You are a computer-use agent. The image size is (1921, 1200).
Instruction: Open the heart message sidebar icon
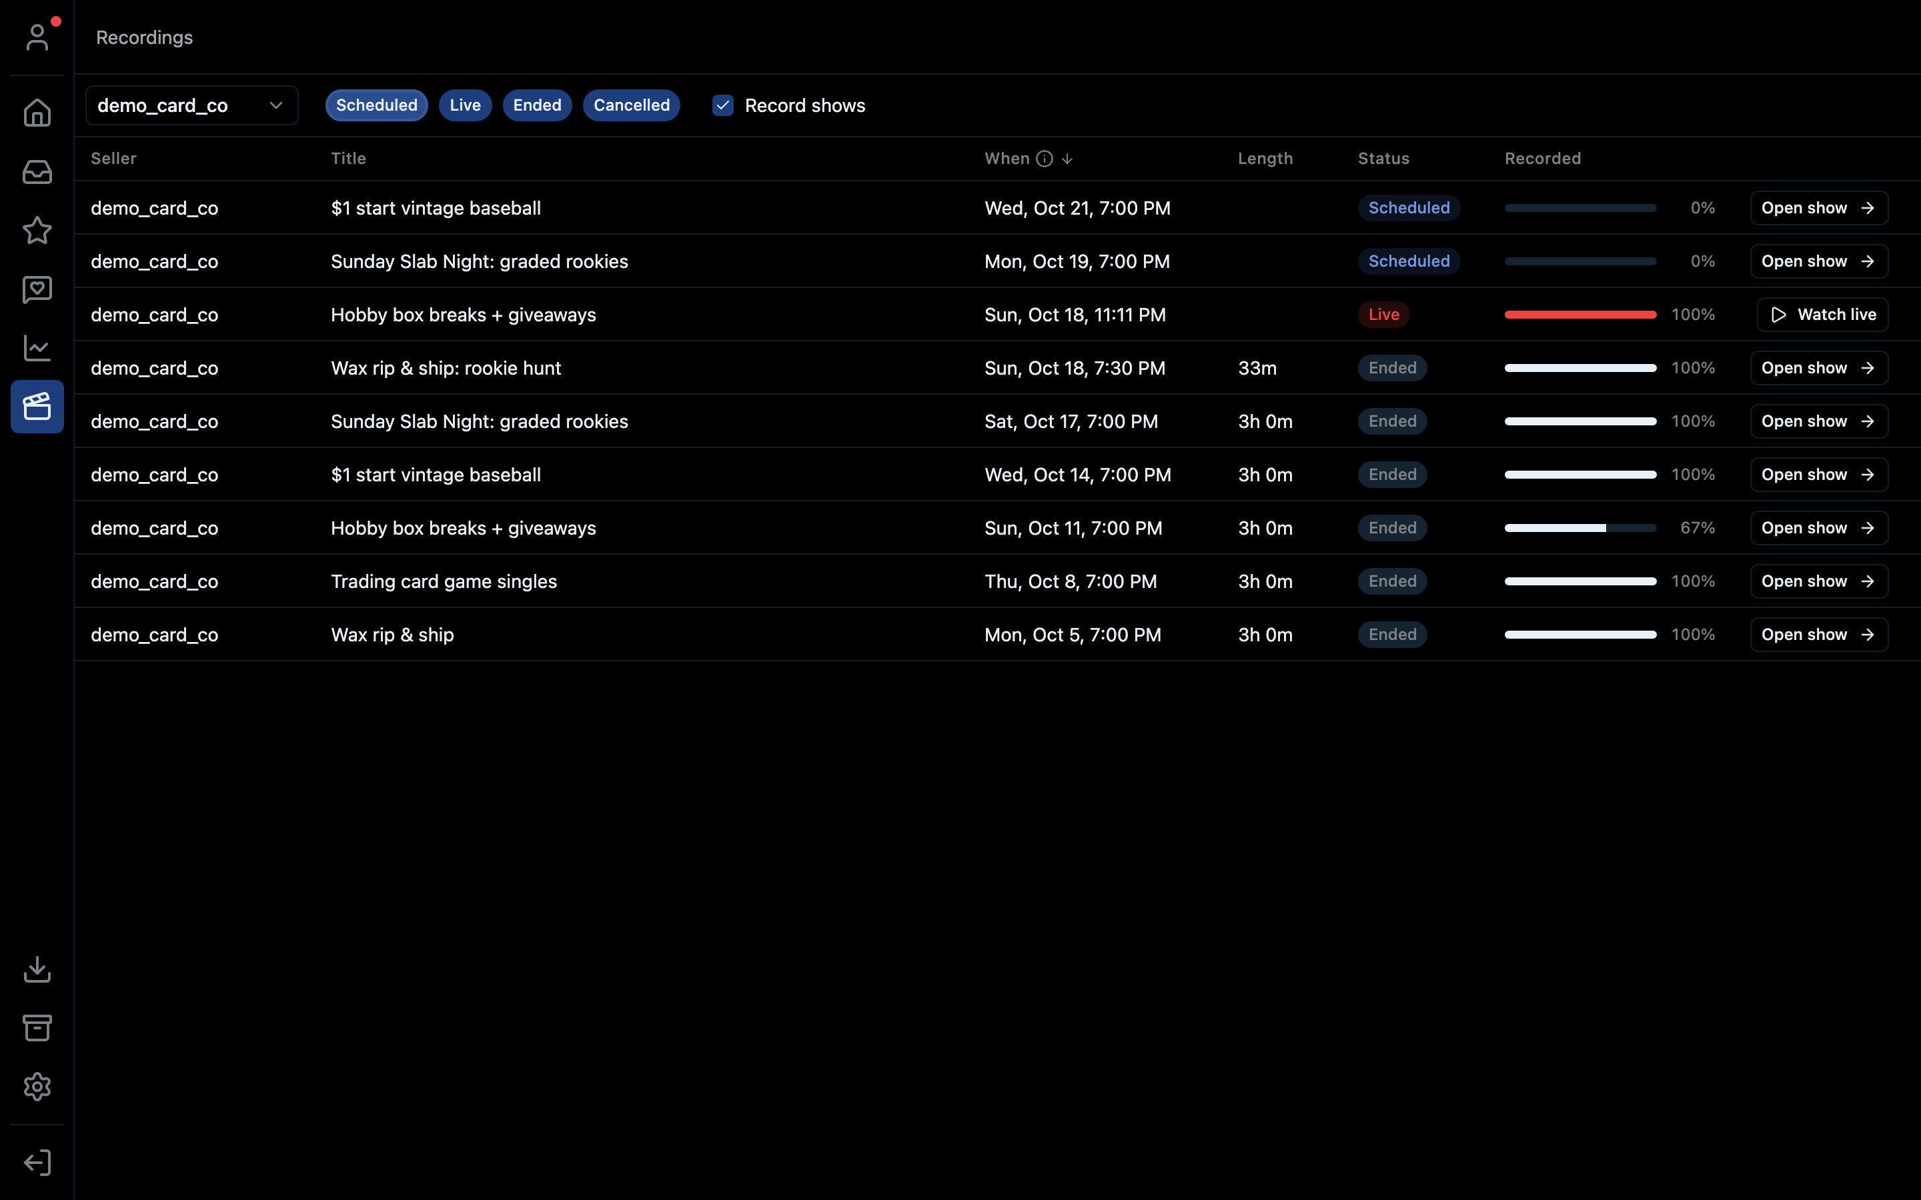tap(37, 289)
